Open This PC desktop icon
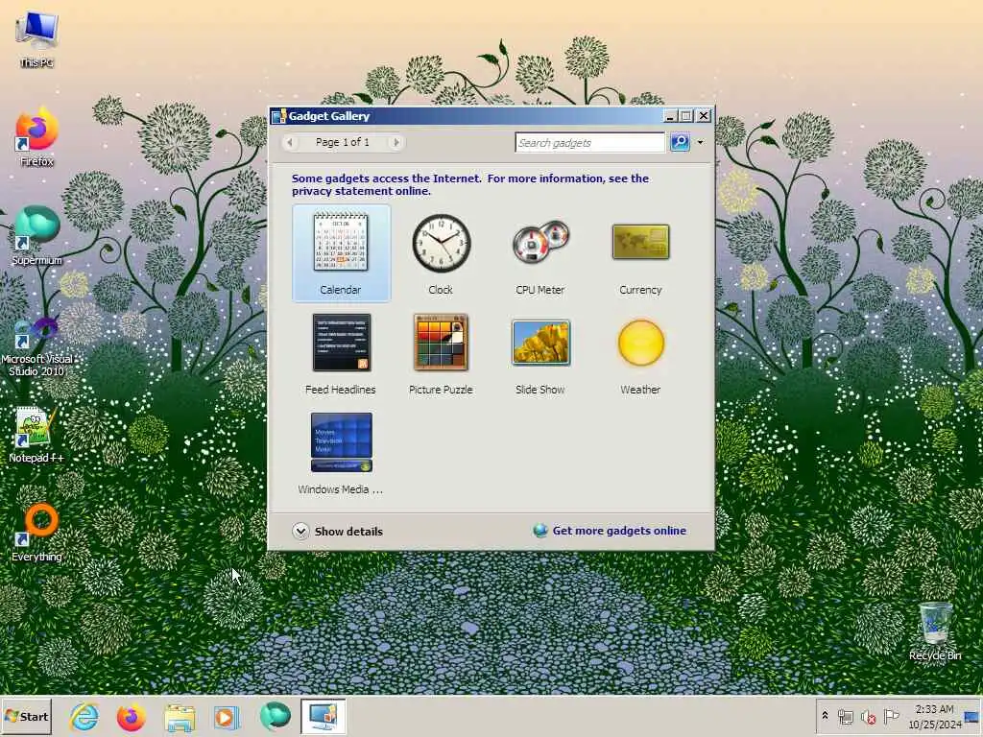The height and width of the screenshot is (737, 983). [x=37, y=38]
